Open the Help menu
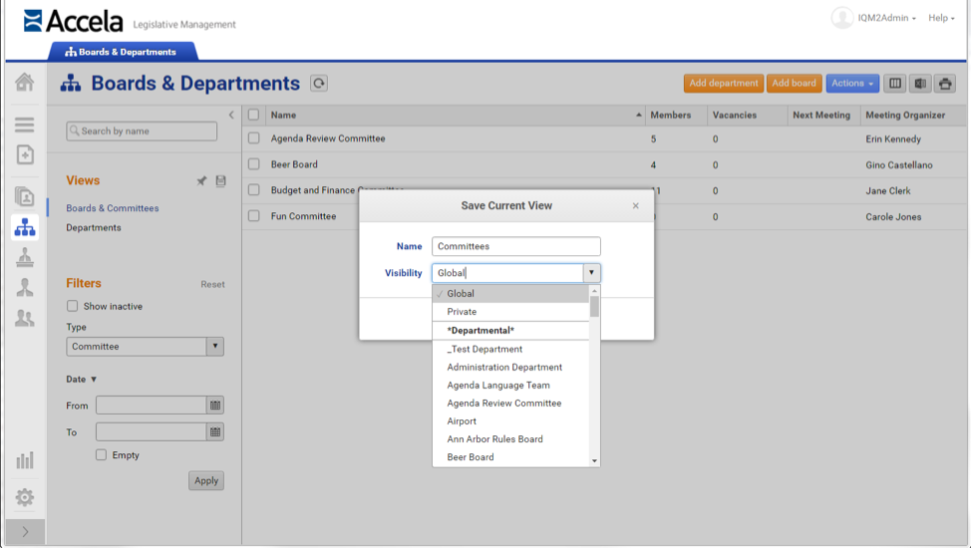 [941, 18]
